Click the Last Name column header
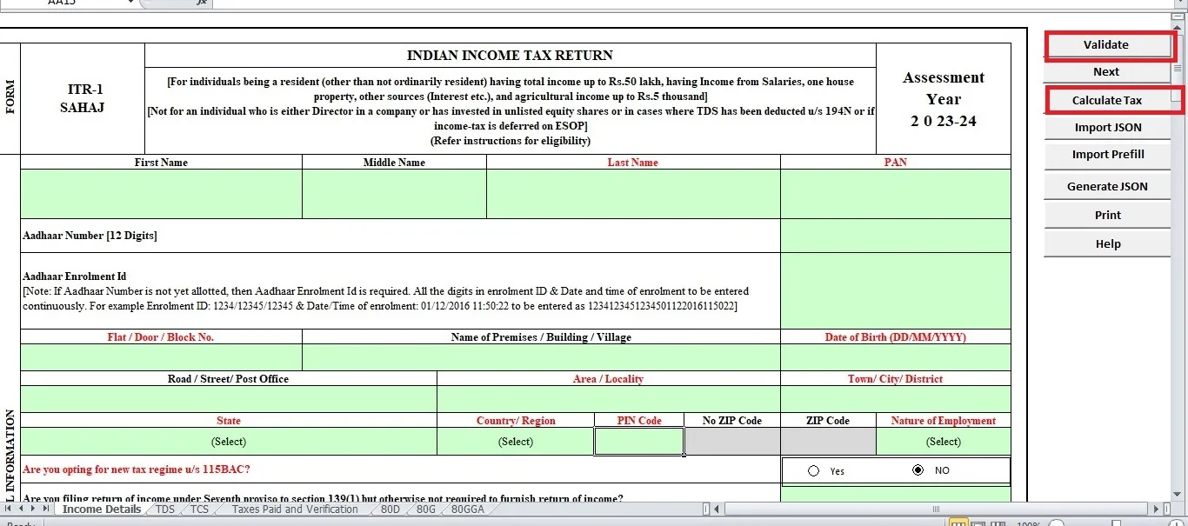The height and width of the screenshot is (526, 1188). click(633, 163)
